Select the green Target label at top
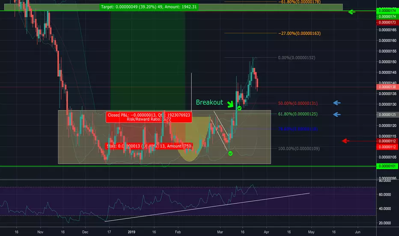Image resolution: width=399 pixels, height=236 pixels. [149, 7]
